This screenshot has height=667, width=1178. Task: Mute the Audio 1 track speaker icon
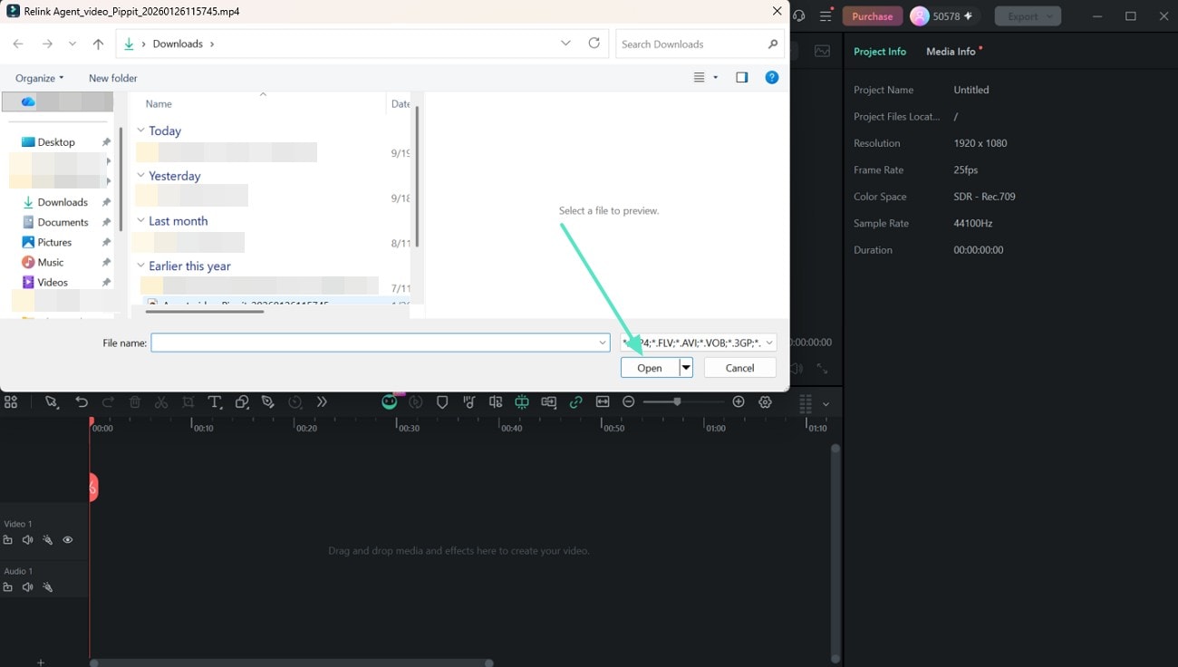[x=27, y=587]
